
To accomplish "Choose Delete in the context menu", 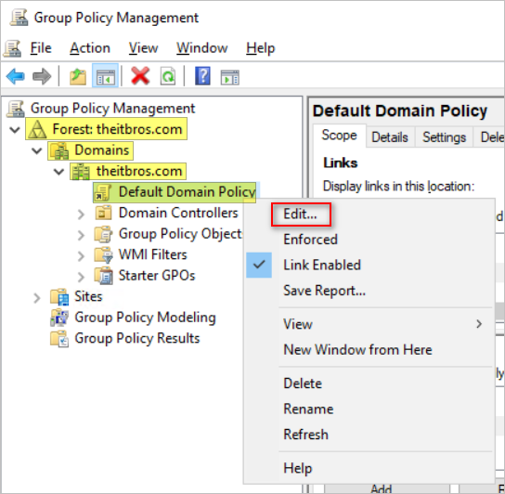I will click(303, 383).
